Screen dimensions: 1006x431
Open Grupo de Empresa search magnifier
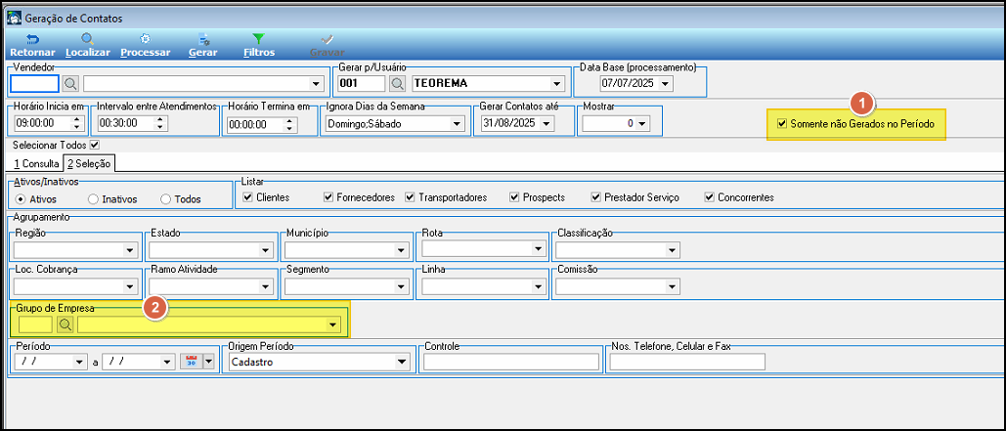pos(65,324)
